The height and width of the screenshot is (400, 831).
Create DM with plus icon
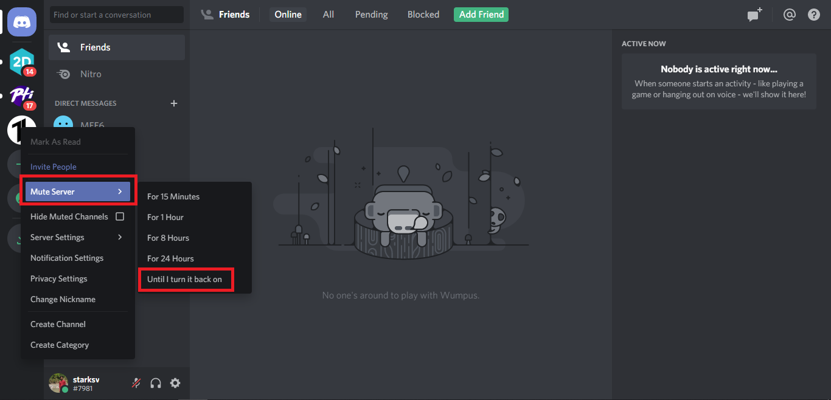[x=174, y=103]
